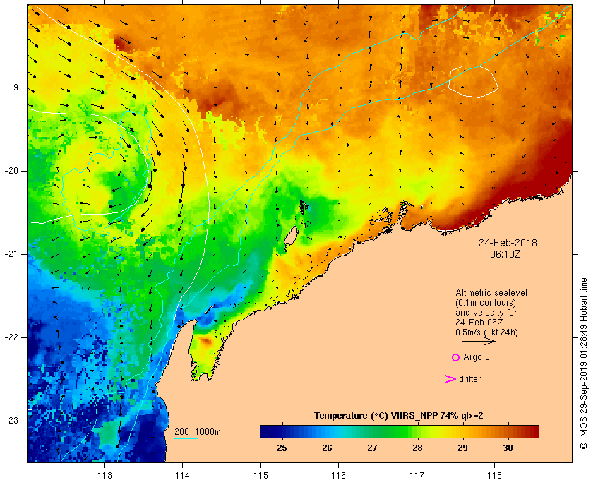Click the 'Altimetric sealevel' legend text
This screenshot has width=593, height=480.
point(491,293)
